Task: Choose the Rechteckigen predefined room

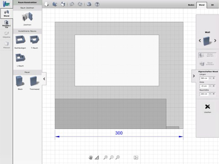Action: 20,42
